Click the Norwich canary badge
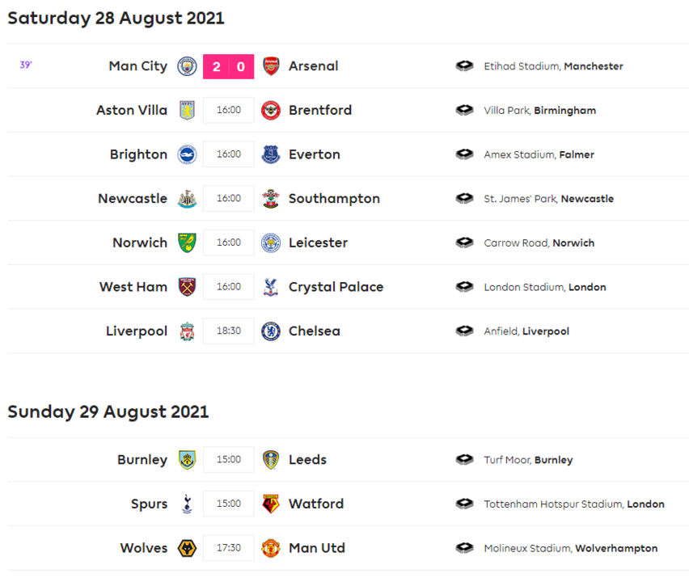The width and height of the screenshot is (689, 582). [187, 242]
